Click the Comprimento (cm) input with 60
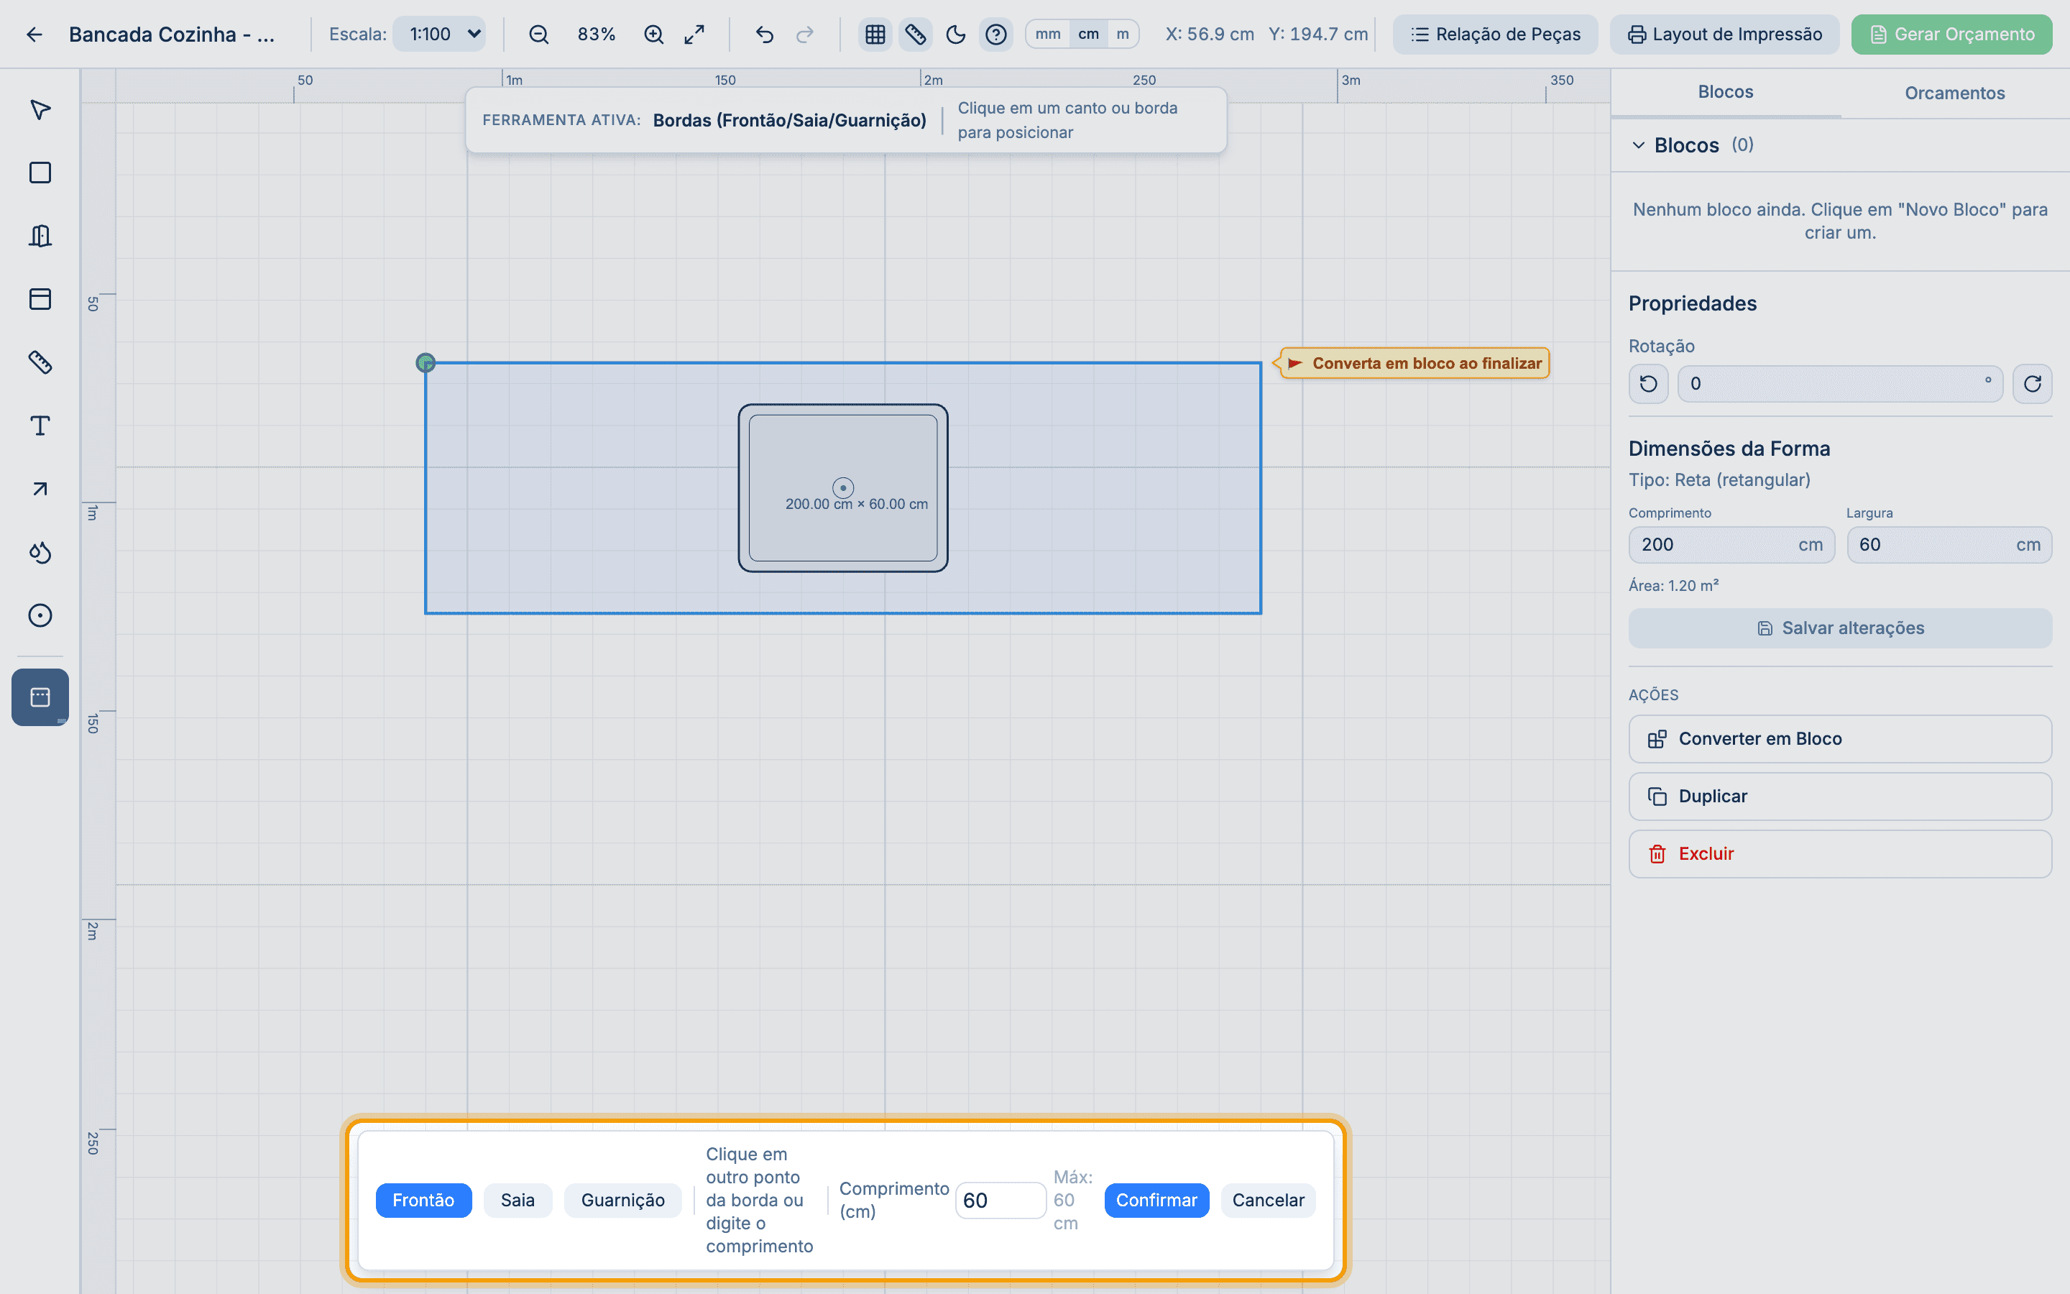This screenshot has height=1294, width=2070. (1000, 1200)
